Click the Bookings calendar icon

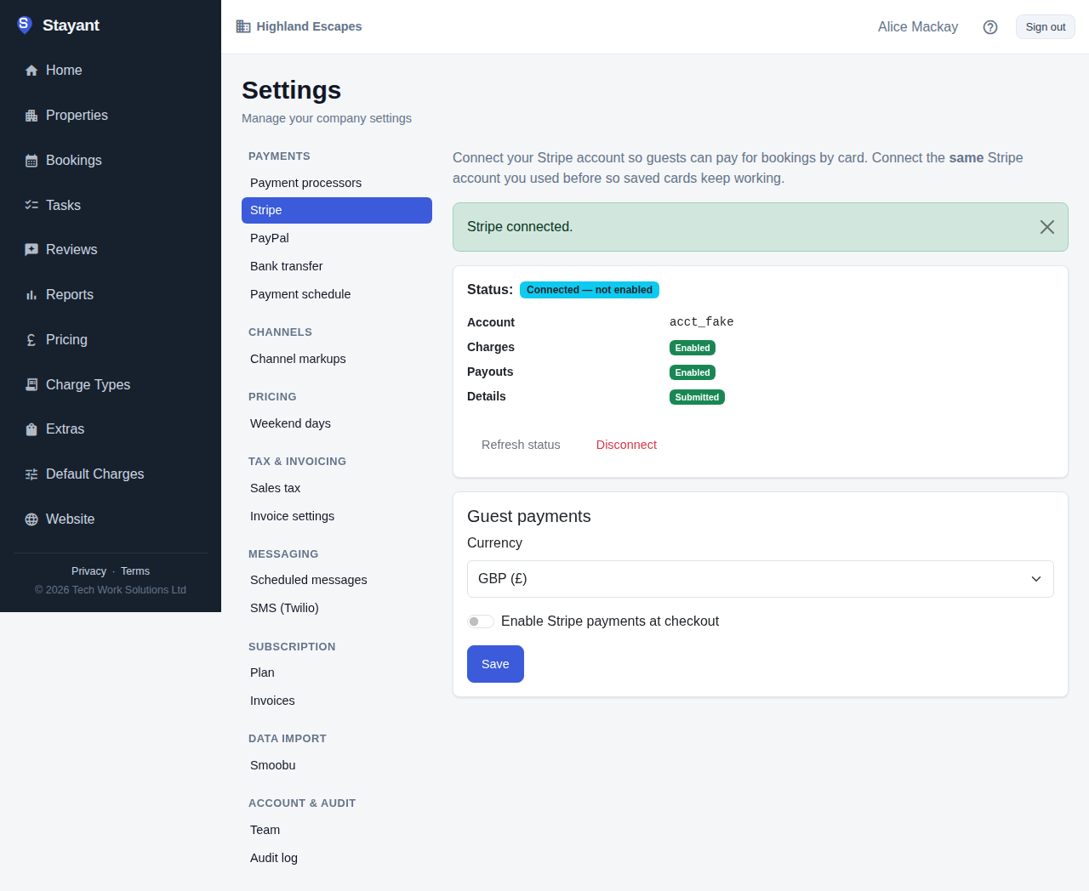(31, 161)
